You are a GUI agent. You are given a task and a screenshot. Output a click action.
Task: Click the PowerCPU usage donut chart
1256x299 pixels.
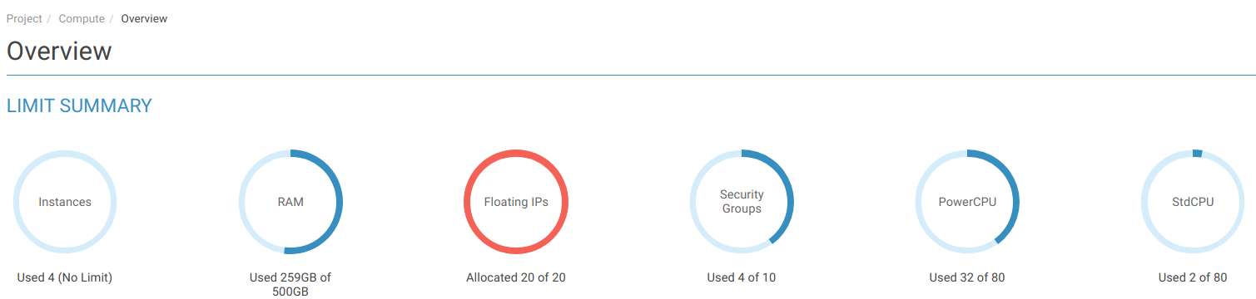pyautogui.click(x=967, y=202)
